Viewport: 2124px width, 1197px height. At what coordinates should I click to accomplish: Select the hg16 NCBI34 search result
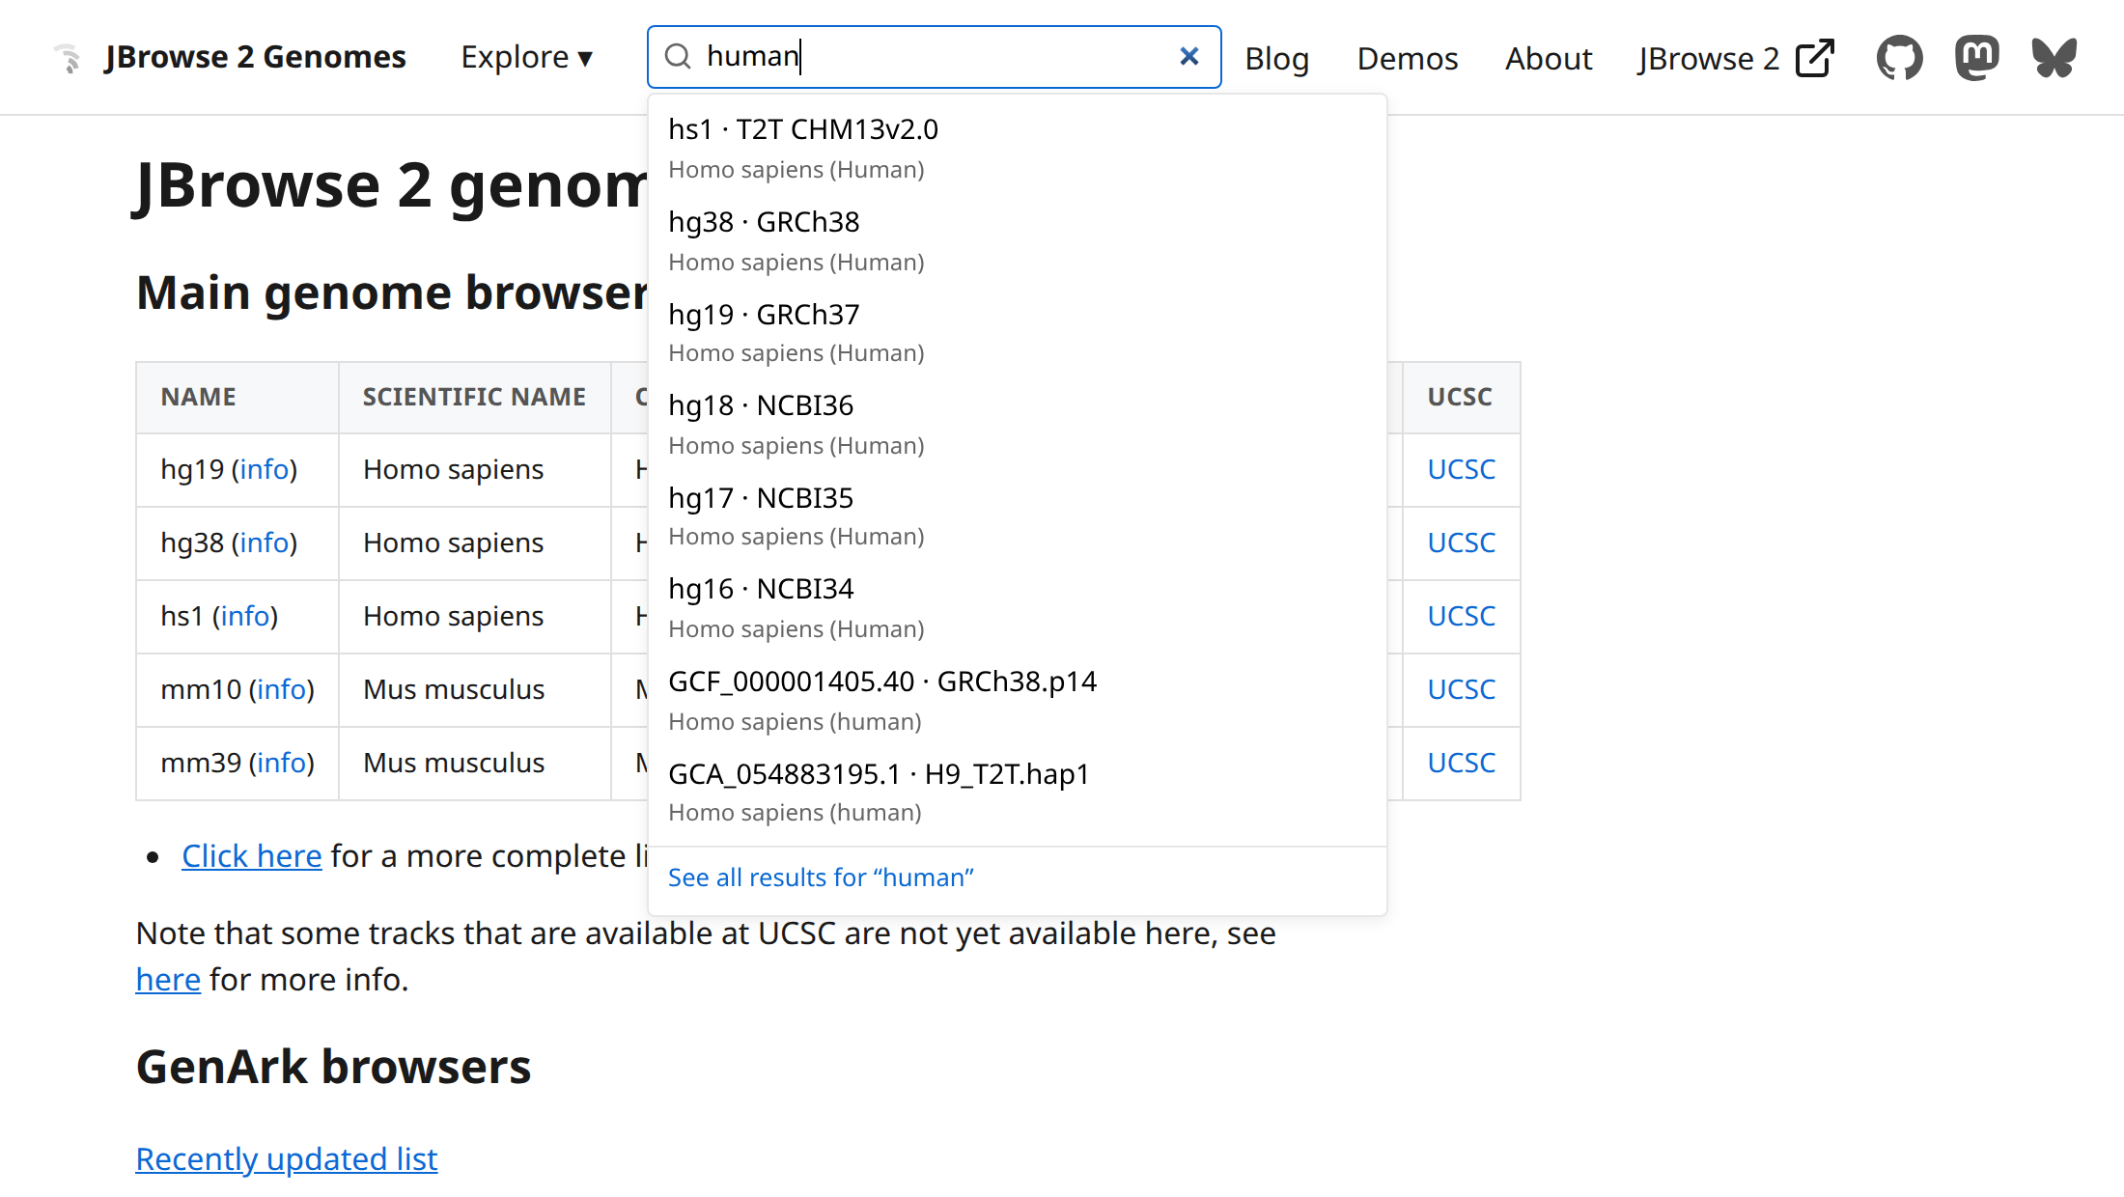(x=1017, y=607)
